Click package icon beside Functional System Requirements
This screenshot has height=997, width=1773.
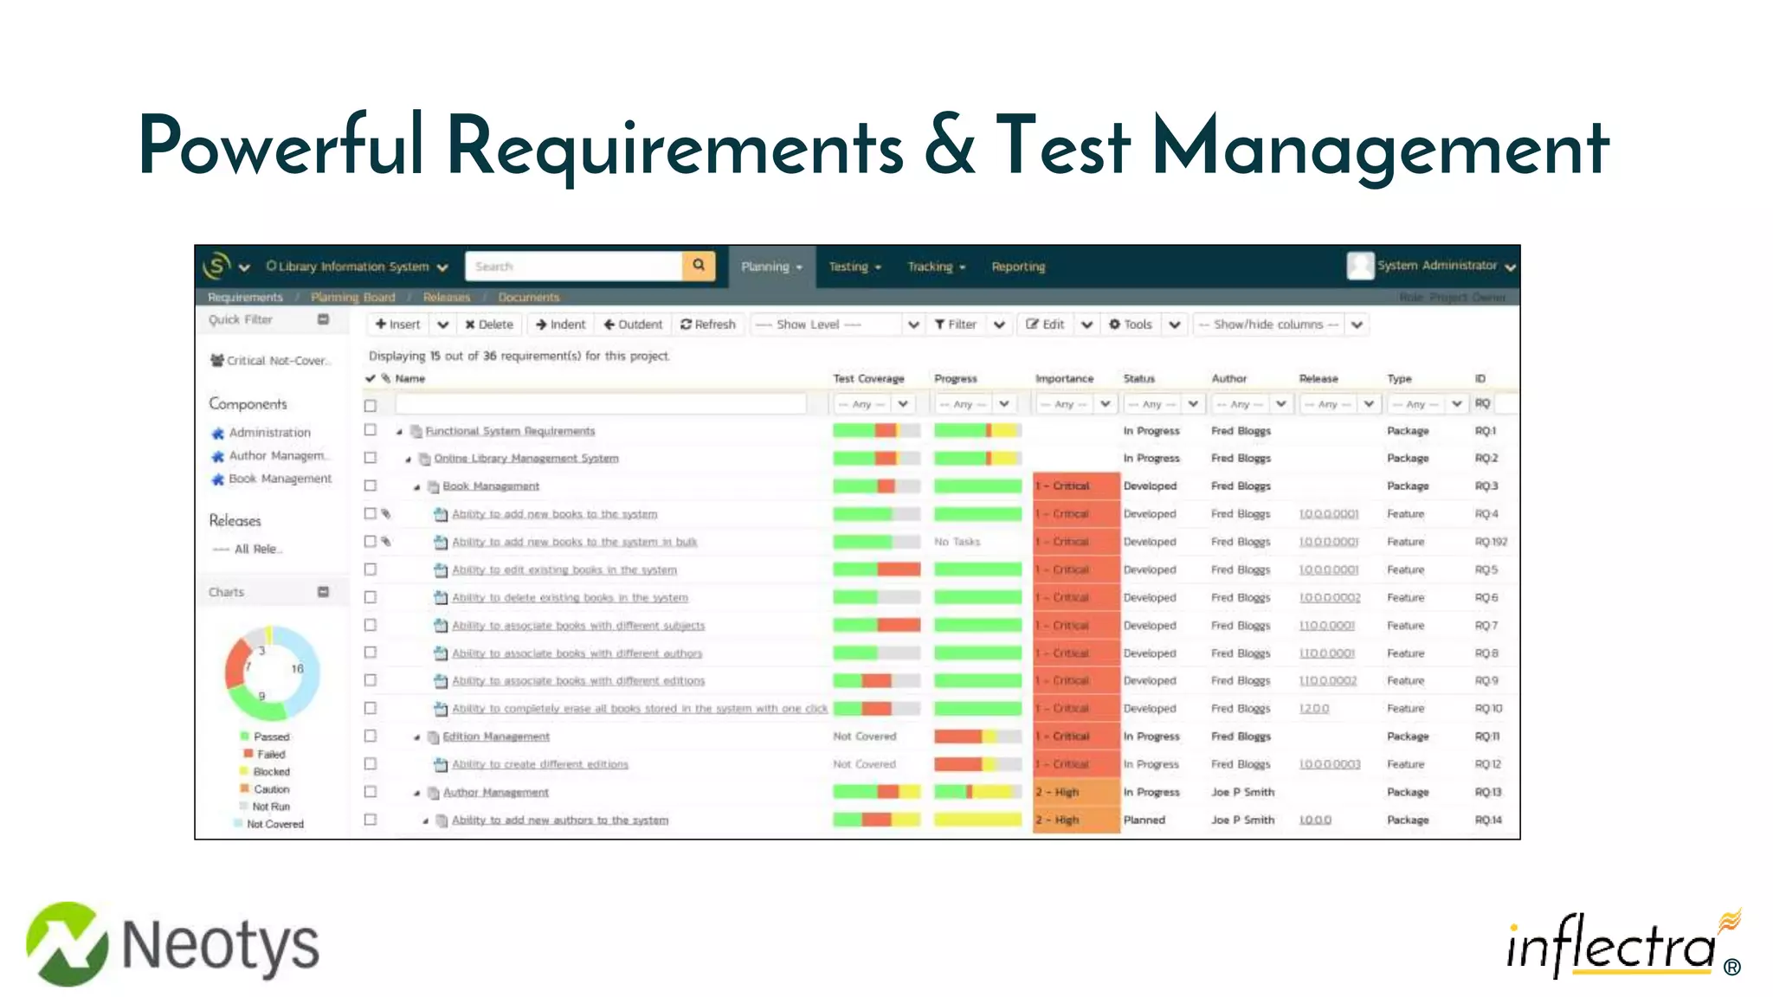coord(416,431)
